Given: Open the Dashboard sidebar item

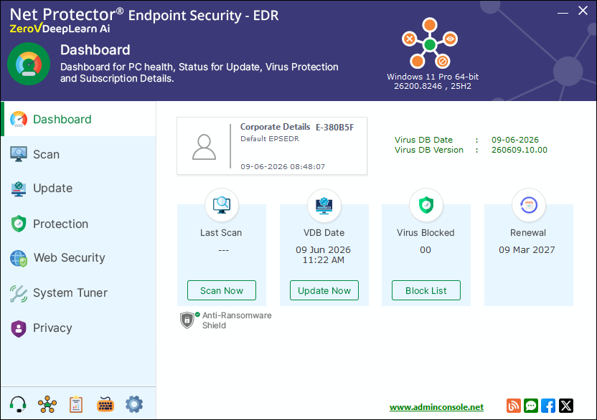Looking at the screenshot, I should [x=79, y=119].
